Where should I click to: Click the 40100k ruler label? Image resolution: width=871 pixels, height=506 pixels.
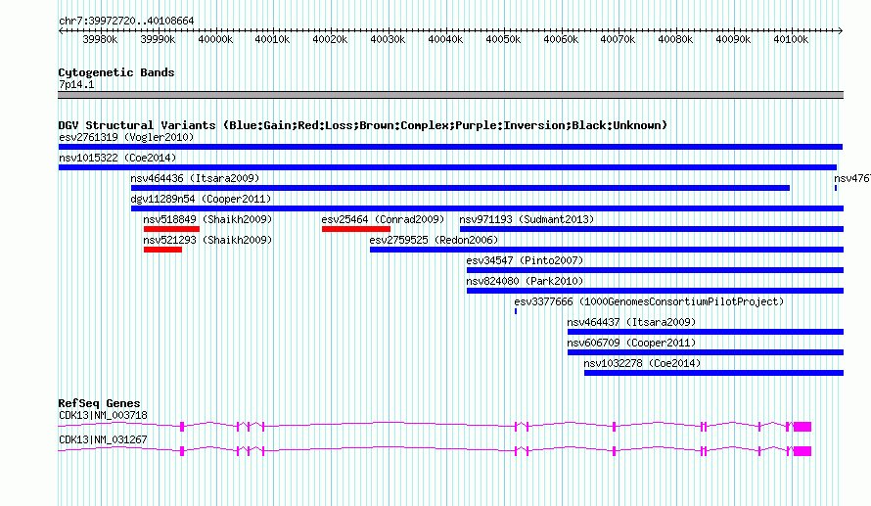(791, 39)
